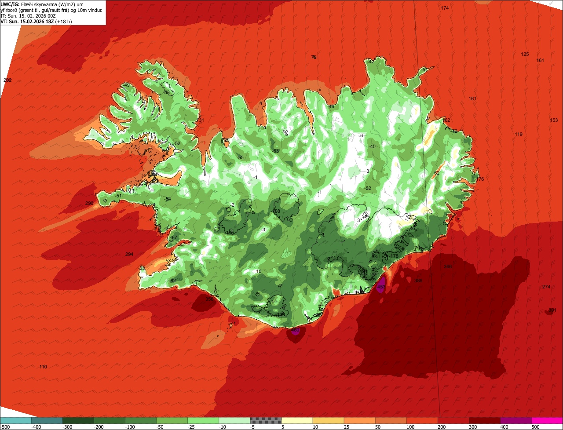This screenshot has height=430, width=563.
Task: Click the legend swatch between 25 and 50
Action: click(x=359, y=420)
